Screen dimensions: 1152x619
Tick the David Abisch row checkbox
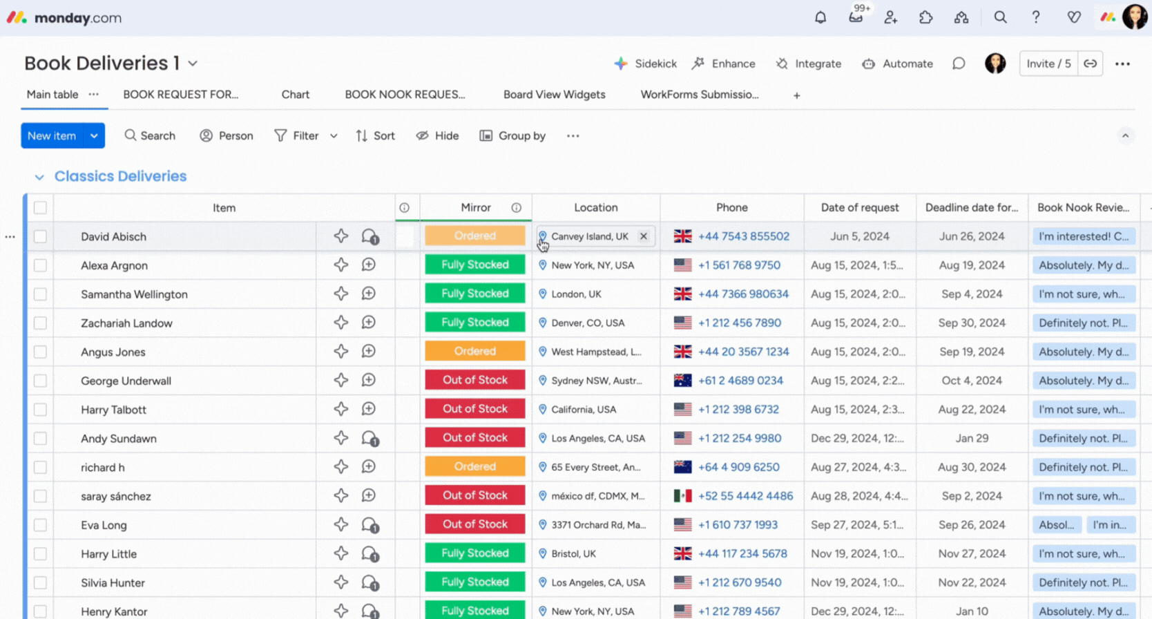click(40, 236)
